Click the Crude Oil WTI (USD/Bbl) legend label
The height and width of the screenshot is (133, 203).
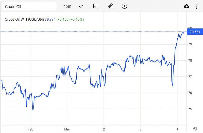tap(24, 19)
